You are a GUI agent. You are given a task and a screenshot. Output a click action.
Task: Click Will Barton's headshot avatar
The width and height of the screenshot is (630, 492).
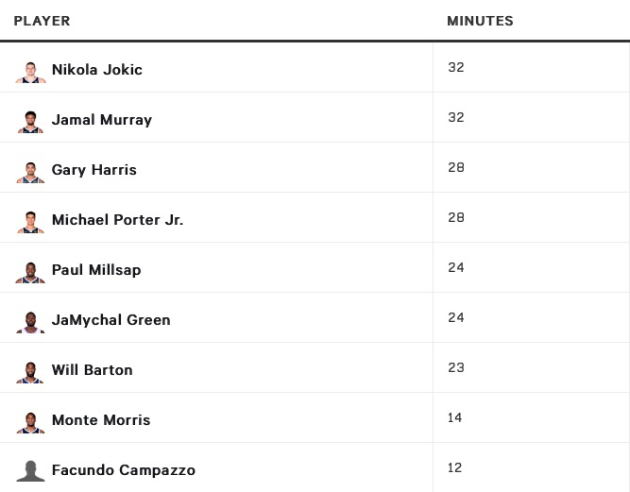click(x=30, y=371)
